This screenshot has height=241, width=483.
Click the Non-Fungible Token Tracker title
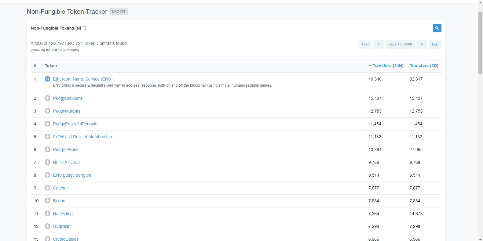67,12
